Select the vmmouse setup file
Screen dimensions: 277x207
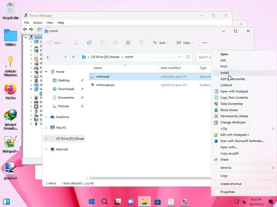point(150,77)
